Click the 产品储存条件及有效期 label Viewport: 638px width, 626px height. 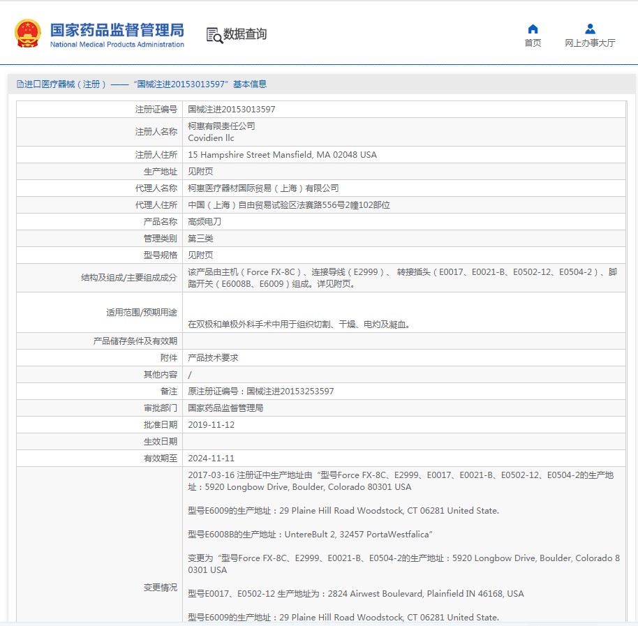point(135,341)
